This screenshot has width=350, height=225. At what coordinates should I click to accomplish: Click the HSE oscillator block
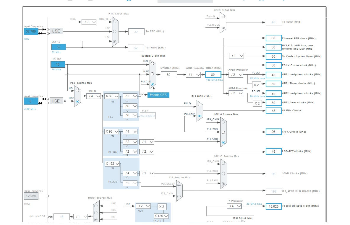tap(56, 101)
